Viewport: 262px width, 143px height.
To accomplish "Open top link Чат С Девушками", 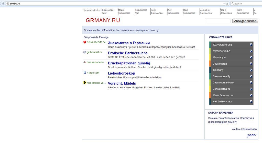I will click(x=226, y=11).
